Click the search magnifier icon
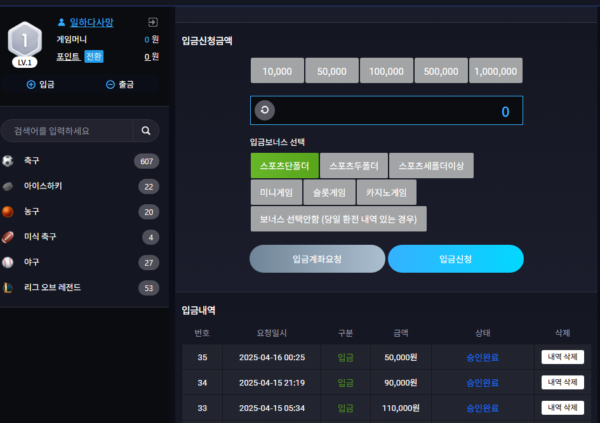This screenshot has width=600, height=423. (146, 131)
